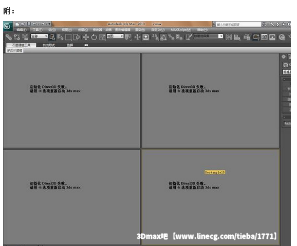Open Subscription Center wrench icon

(272, 24)
